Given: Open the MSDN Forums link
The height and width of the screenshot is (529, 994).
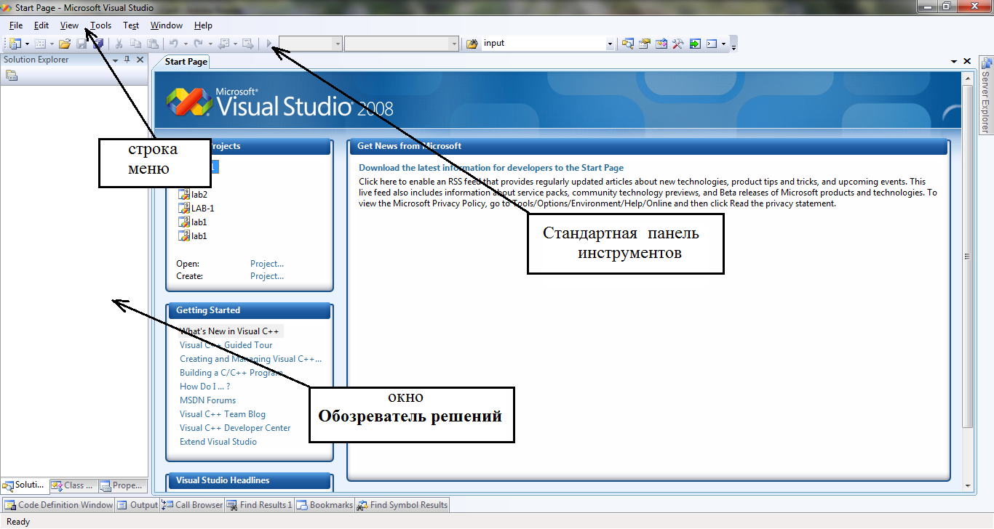Looking at the screenshot, I should click(x=207, y=400).
